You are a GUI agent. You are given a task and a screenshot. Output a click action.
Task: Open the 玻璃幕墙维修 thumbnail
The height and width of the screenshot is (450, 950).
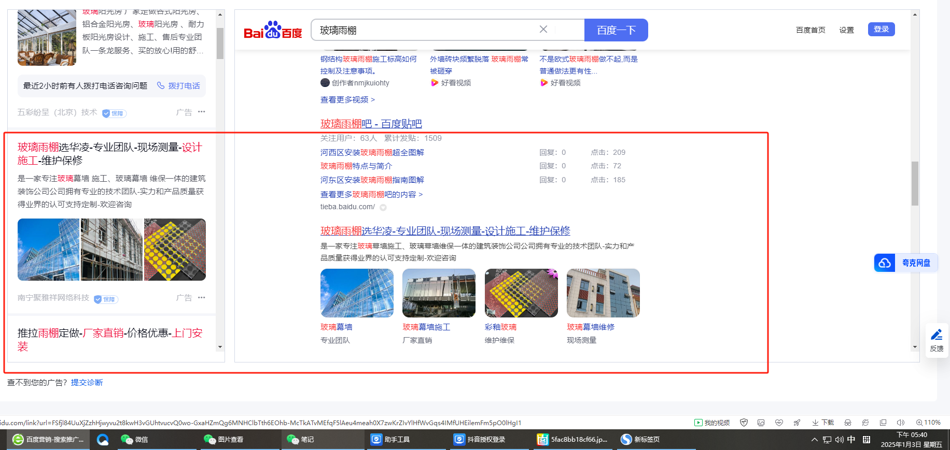pos(603,293)
